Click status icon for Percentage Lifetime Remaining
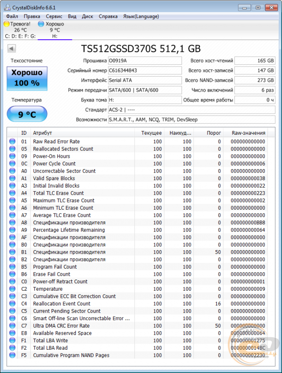The image size is (282, 373). [12, 230]
